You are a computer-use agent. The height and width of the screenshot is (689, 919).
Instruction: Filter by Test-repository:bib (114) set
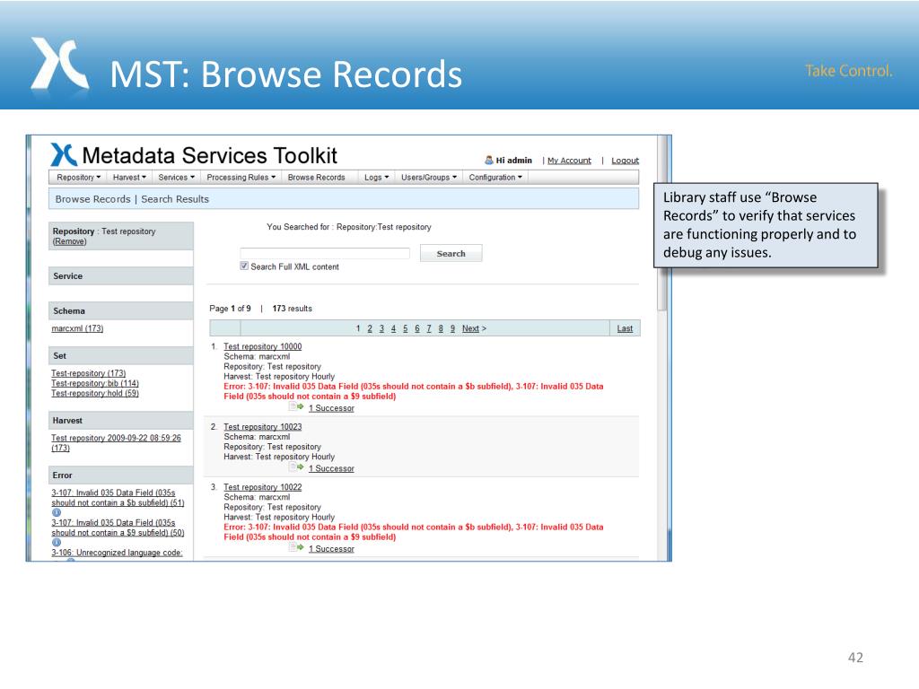(95, 383)
